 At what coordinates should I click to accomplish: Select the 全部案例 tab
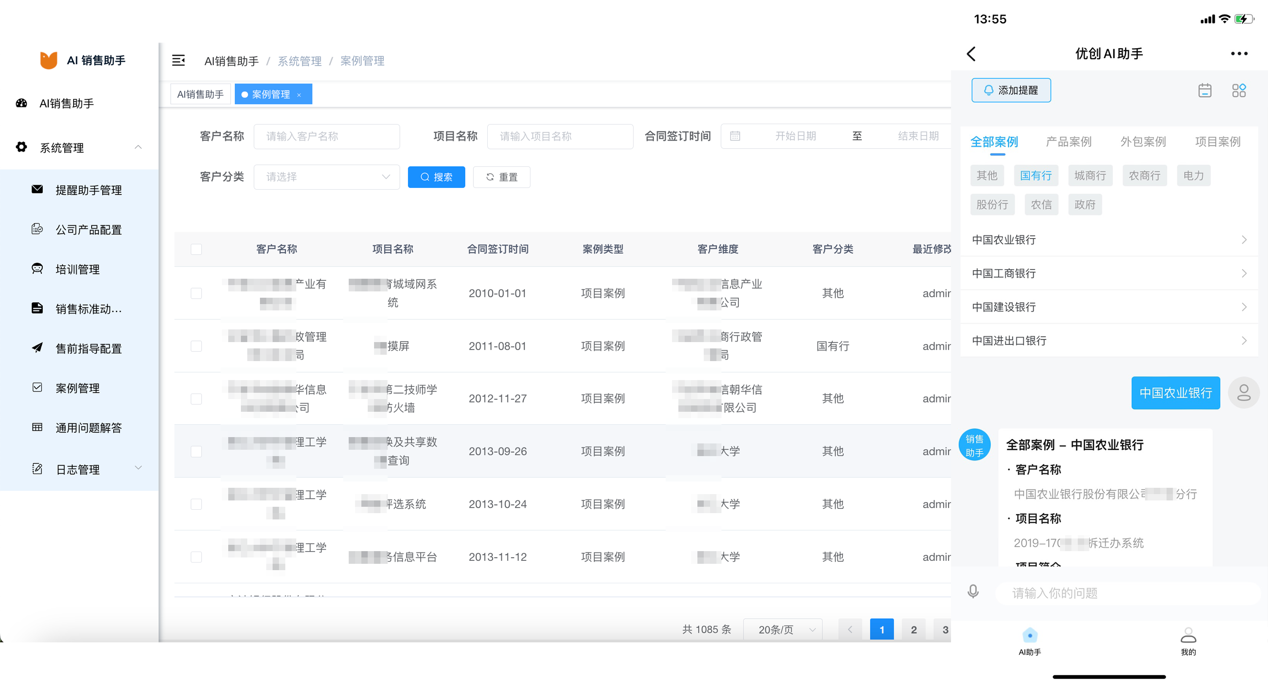coord(994,142)
